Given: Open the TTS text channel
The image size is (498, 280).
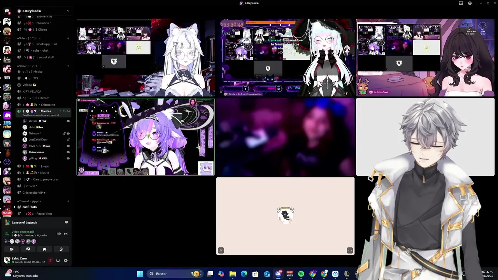Looking at the screenshot, I should click(43, 78).
